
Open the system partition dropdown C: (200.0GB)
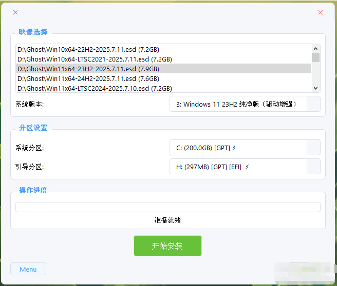[x=245, y=148]
